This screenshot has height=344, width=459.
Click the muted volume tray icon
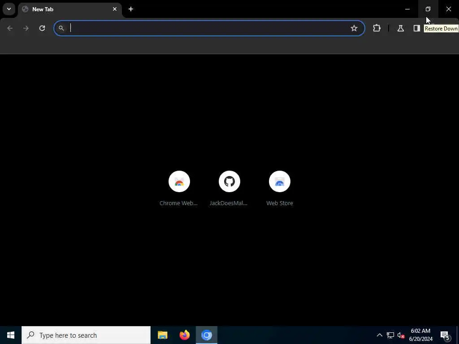click(x=401, y=335)
